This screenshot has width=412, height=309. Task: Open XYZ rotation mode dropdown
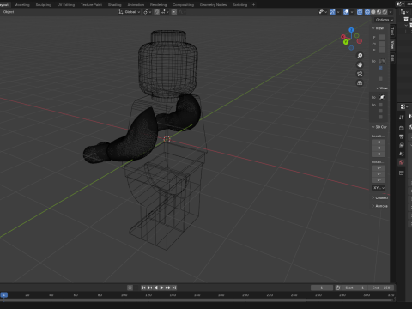point(379,188)
